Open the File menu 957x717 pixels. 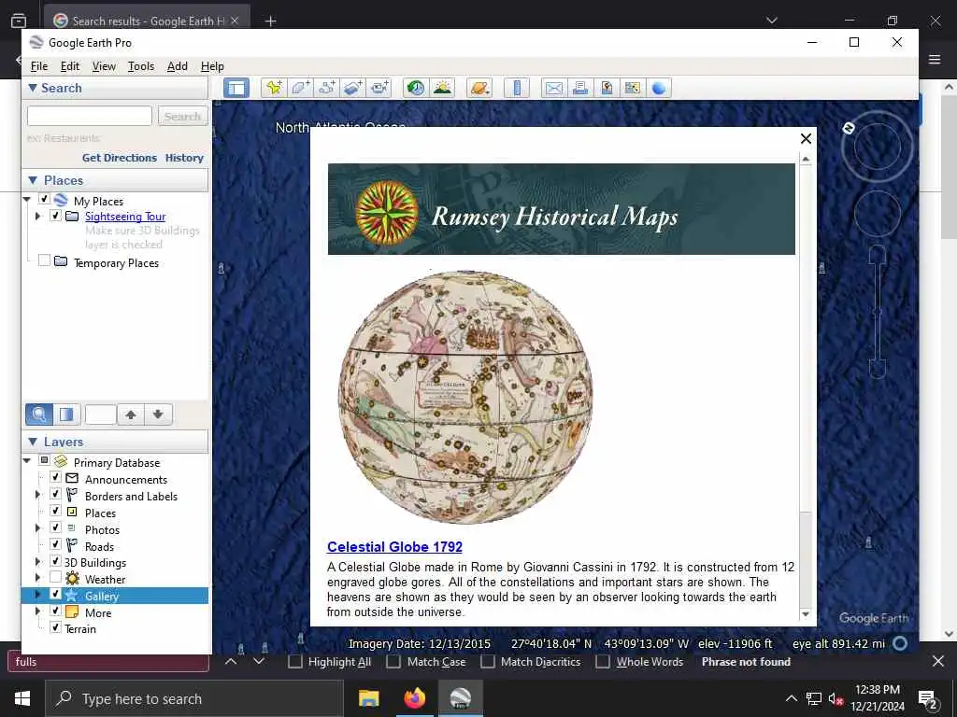coord(39,66)
